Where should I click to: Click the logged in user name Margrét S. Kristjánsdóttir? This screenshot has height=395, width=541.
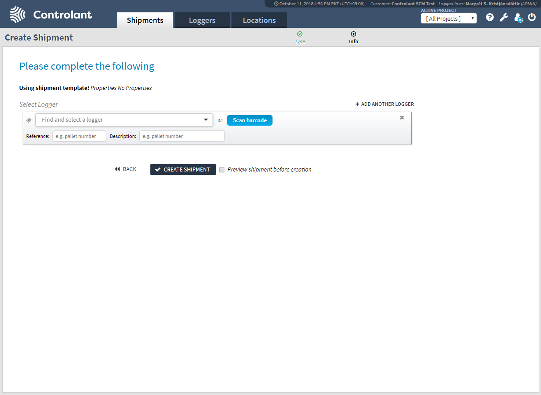492,4
